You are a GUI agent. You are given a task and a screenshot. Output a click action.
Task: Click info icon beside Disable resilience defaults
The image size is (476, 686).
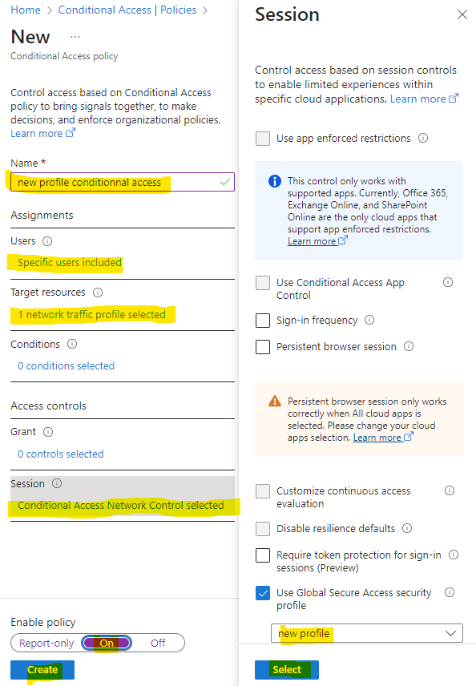tap(407, 528)
